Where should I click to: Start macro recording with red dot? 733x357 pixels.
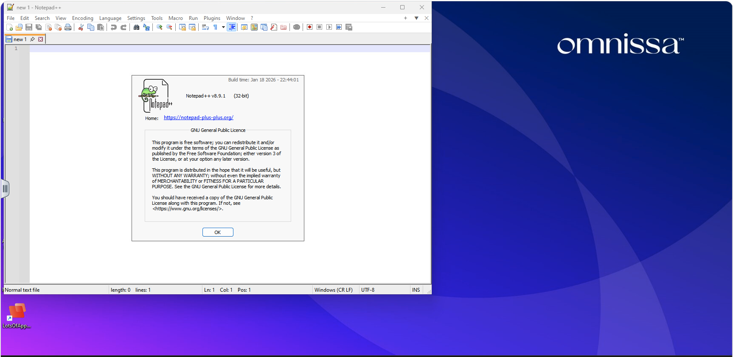tap(309, 27)
